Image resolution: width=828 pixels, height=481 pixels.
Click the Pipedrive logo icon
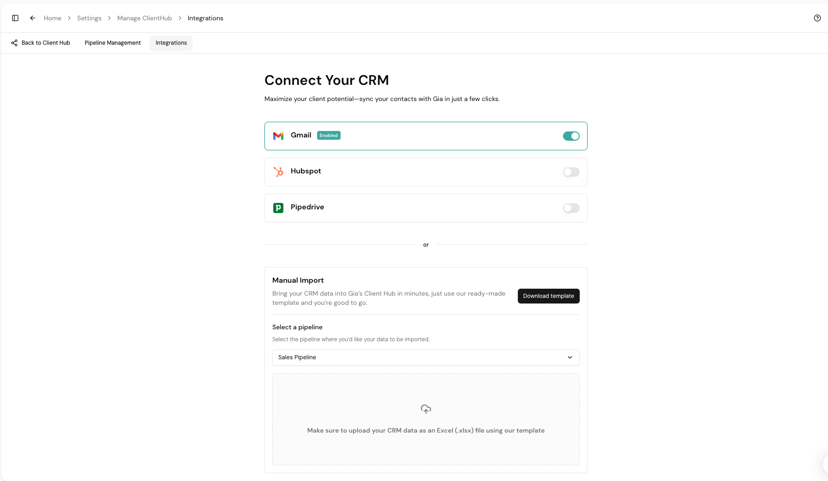278,208
